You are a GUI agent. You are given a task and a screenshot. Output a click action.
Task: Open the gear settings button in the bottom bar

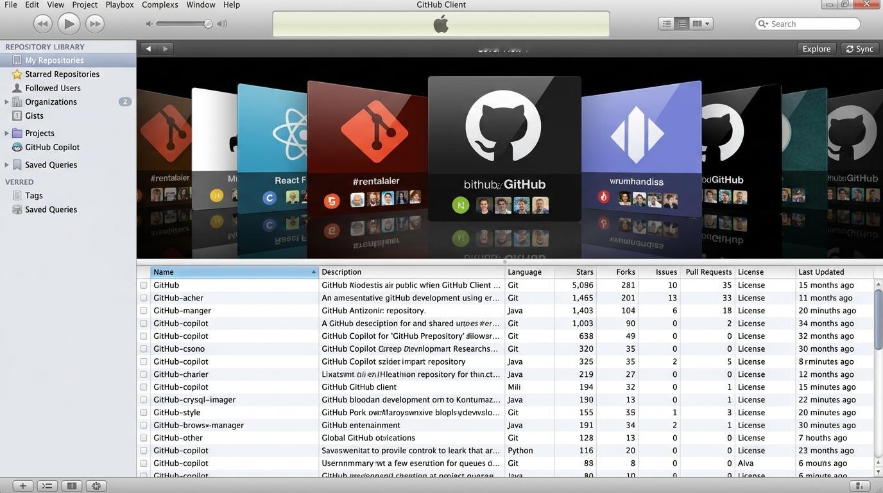pyautogui.click(x=96, y=486)
